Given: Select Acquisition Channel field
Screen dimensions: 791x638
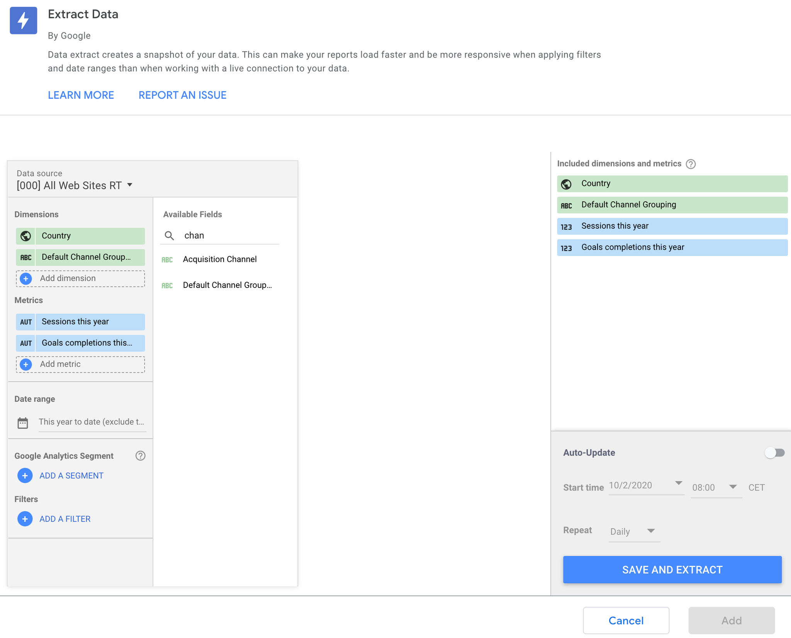Looking at the screenshot, I should (219, 259).
